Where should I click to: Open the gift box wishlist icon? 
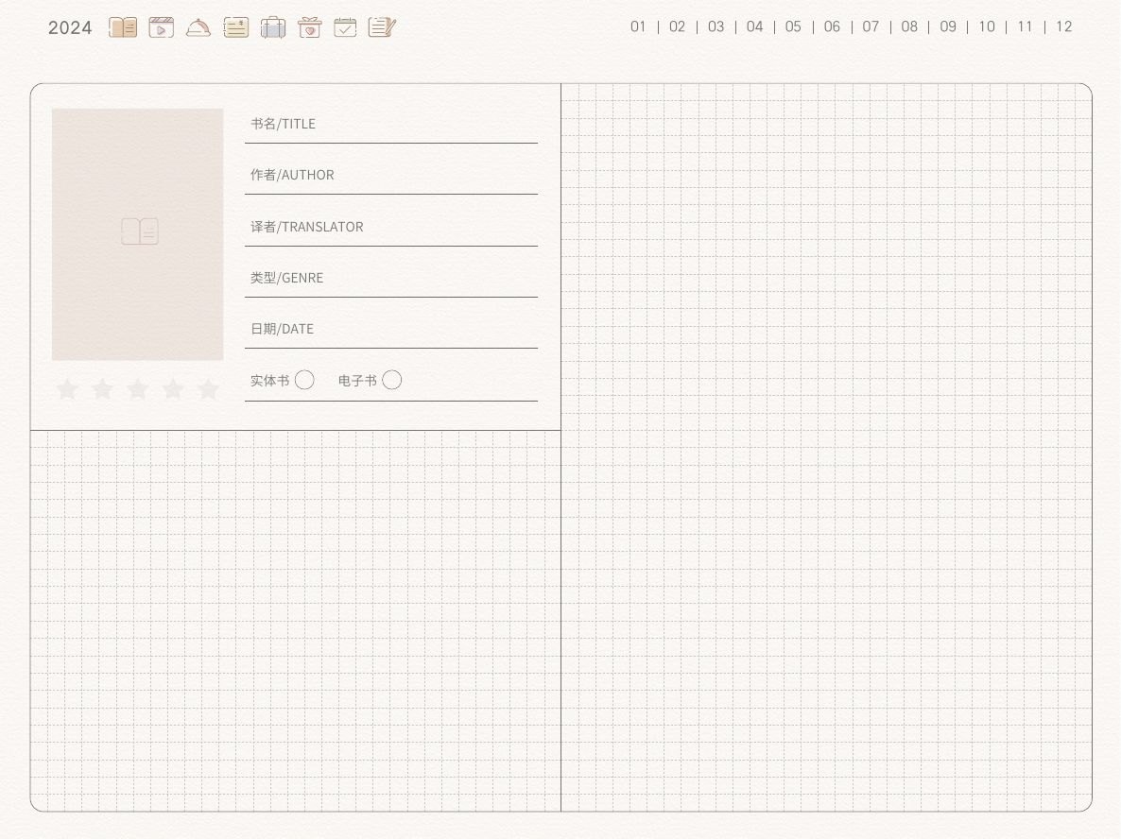pyautogui.click(x=310, y=27)
